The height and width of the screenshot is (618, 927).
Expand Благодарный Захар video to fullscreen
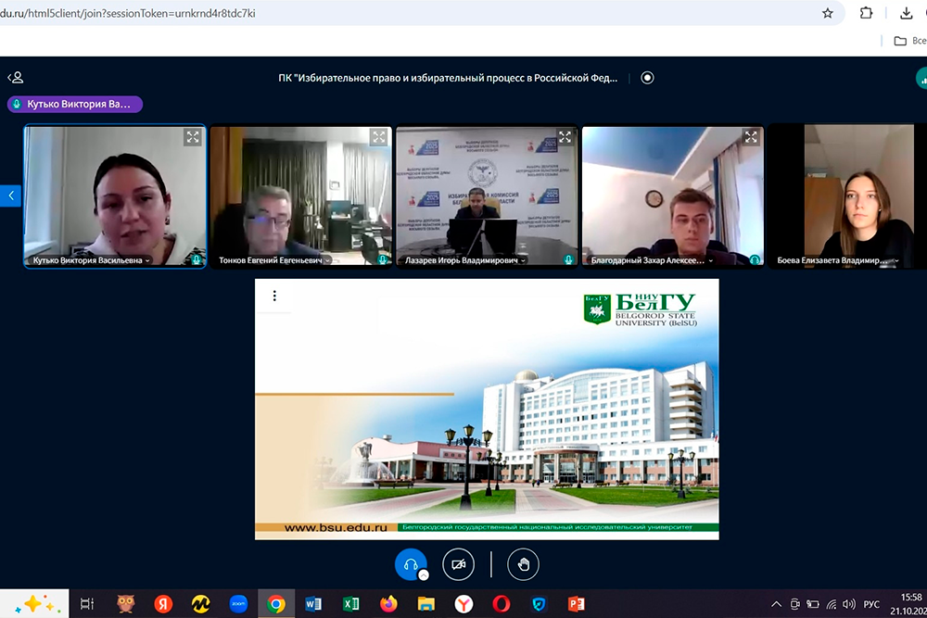click(x=751, y=137)
